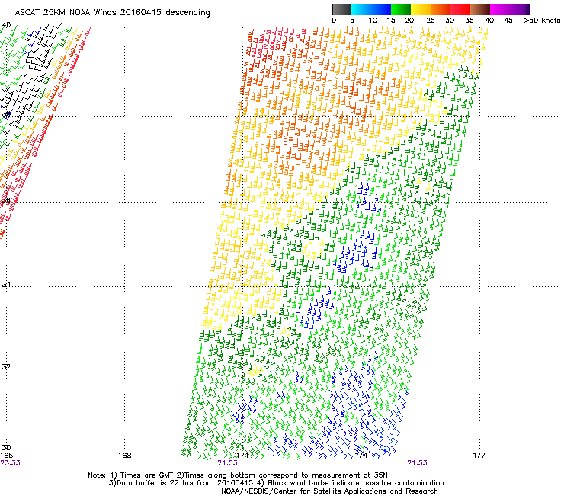The width and height of the screenshot is (564, 496).
Task: Click the brown 35-40 knots legend color
Action: pos(480,9)
